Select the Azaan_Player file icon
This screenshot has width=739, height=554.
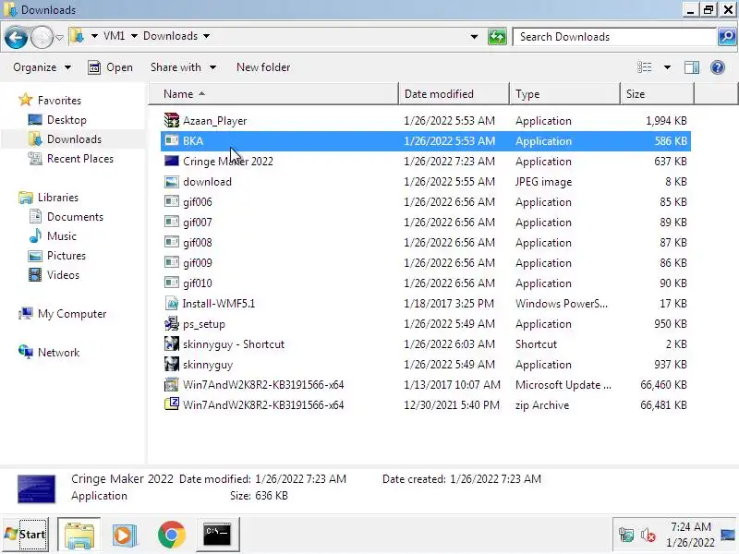click(x=172, y=120)
